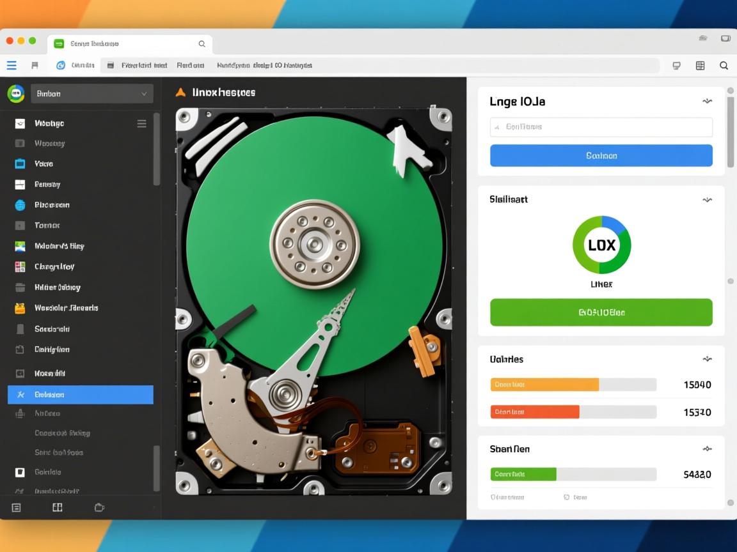The height and width of the screenshot is (552, 737).
Task: Click the orange warning triangle above the drive
Action: click(180, 93)
